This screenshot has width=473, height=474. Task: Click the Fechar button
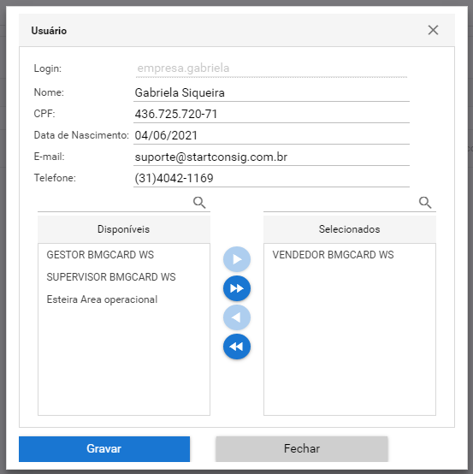point(302,449)
